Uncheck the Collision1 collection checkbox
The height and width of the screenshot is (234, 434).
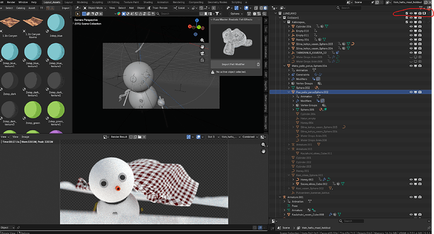click(x=406, y=18)
